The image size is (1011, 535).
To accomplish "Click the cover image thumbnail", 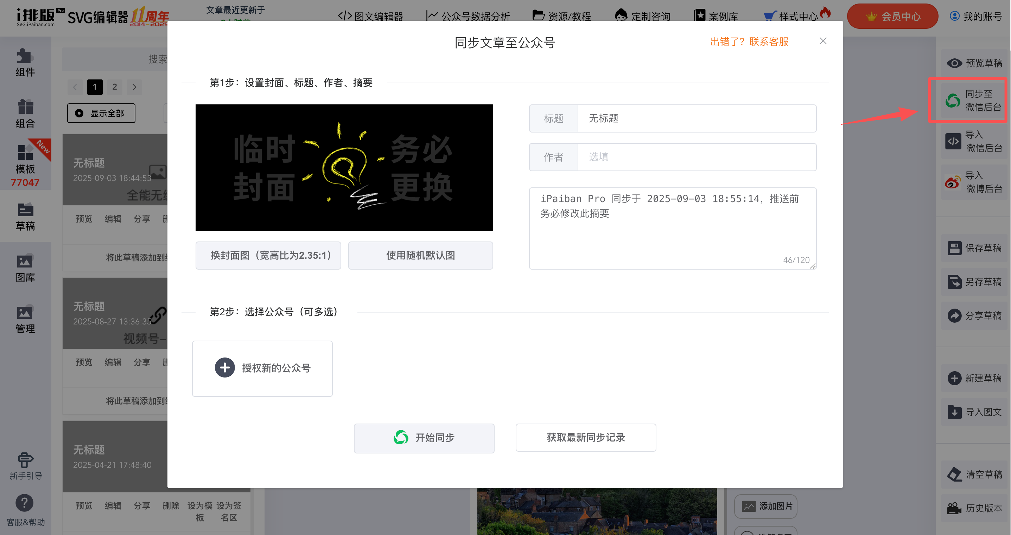I will tap(344, 167).
